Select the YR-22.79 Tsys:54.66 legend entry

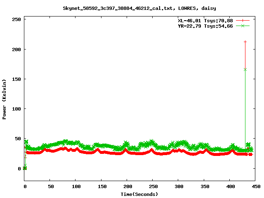coord(205,26)
